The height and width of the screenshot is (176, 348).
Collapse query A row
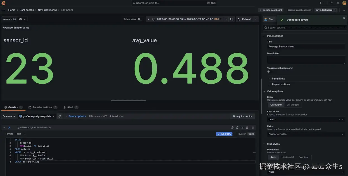click(x=4, y=127)
